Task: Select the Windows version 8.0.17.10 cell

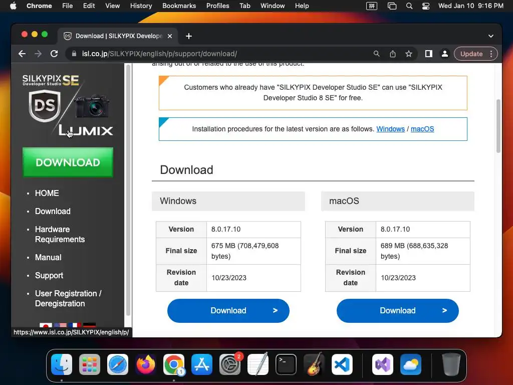Action: [253, 230]
